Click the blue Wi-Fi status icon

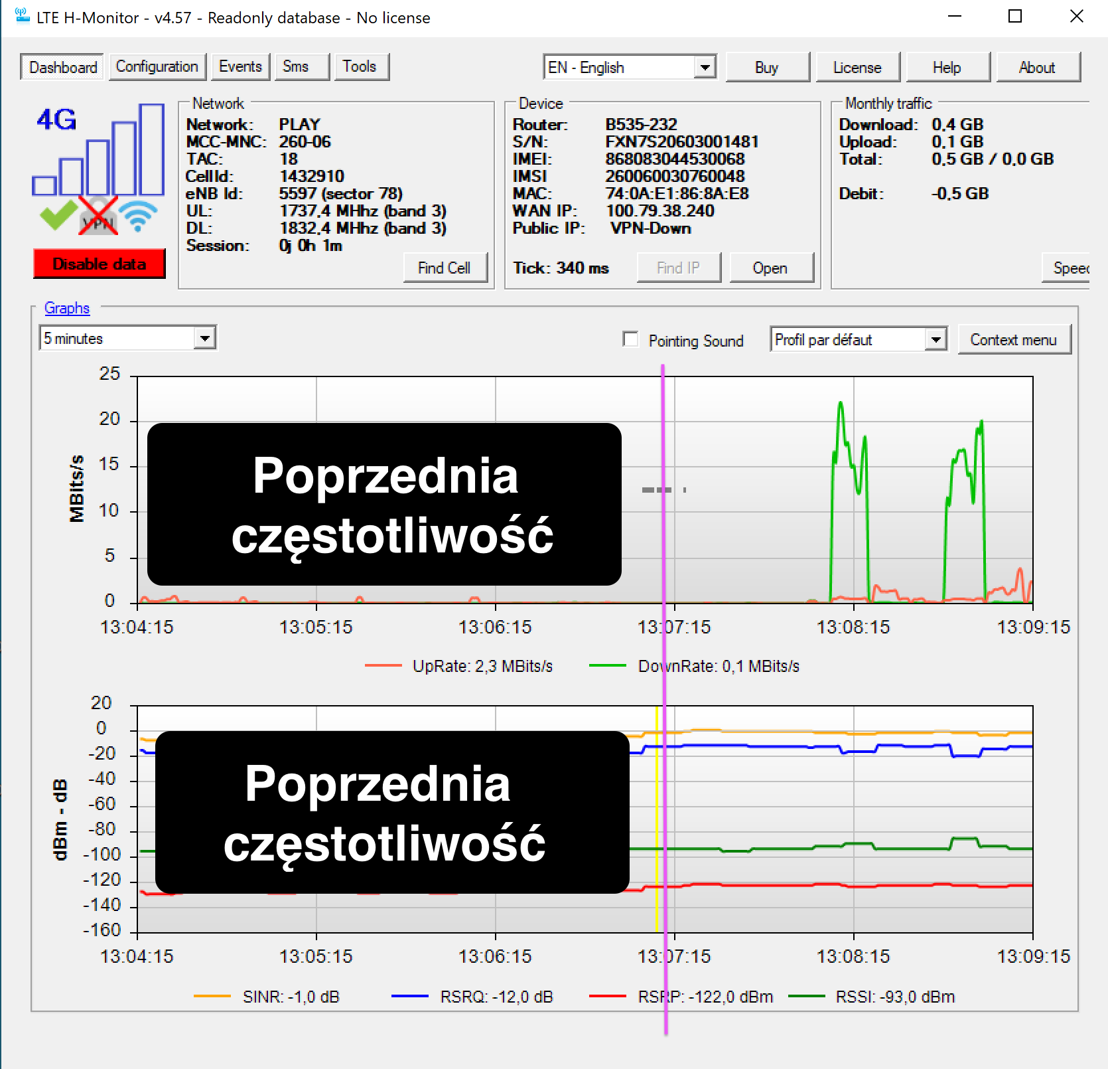tap(138, 216)
